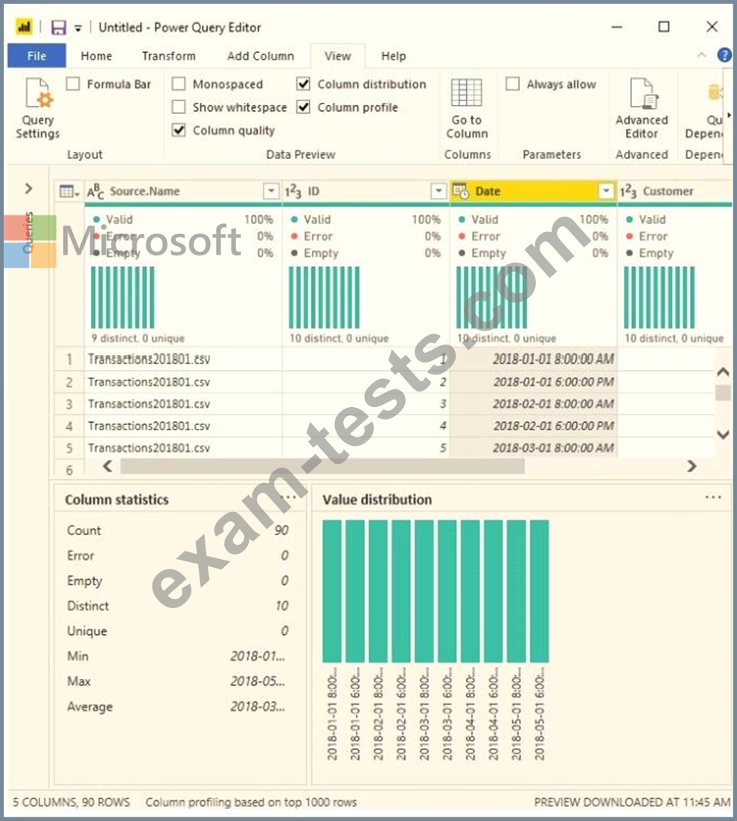Click the Date column data type icon
This screenshot has width=737, height=821.
460,191
